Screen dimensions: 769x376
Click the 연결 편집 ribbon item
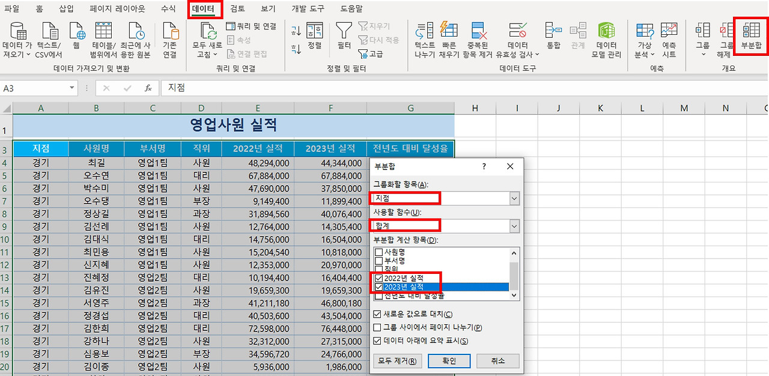tap(247, 54)
